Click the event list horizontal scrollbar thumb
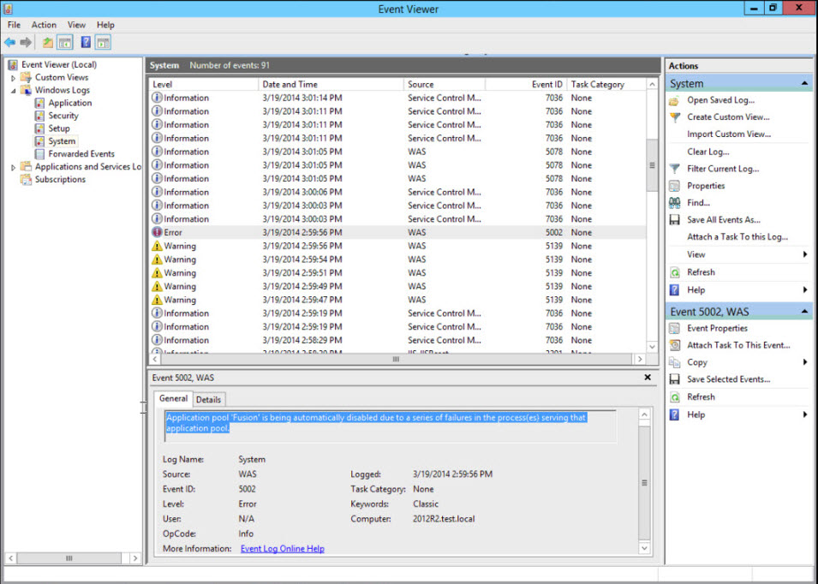This screenshot has width=818, height=584. tap(396, 360)
